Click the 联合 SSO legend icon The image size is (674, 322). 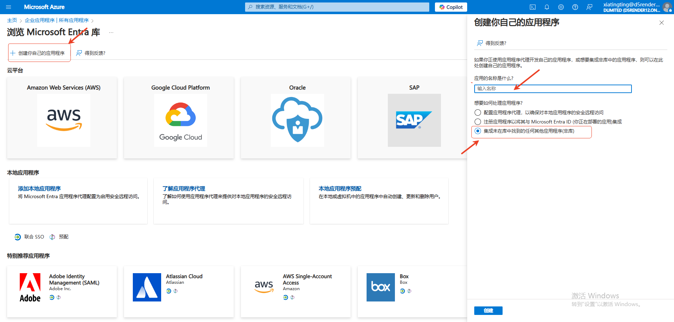(18, 237)
